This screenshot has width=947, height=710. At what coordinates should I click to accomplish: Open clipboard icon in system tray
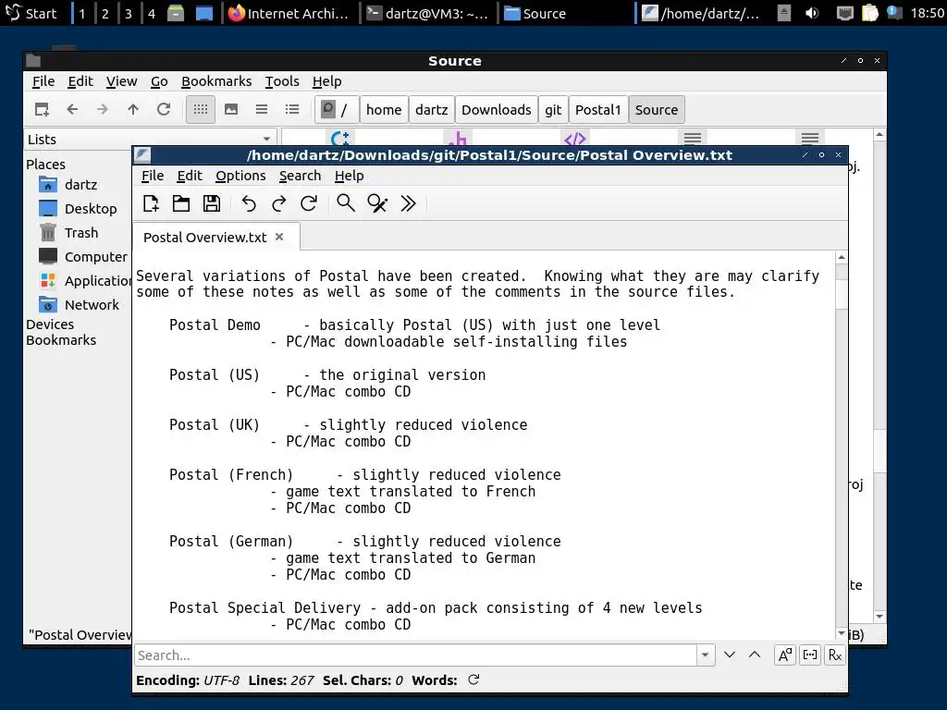[x=869, y=13]
